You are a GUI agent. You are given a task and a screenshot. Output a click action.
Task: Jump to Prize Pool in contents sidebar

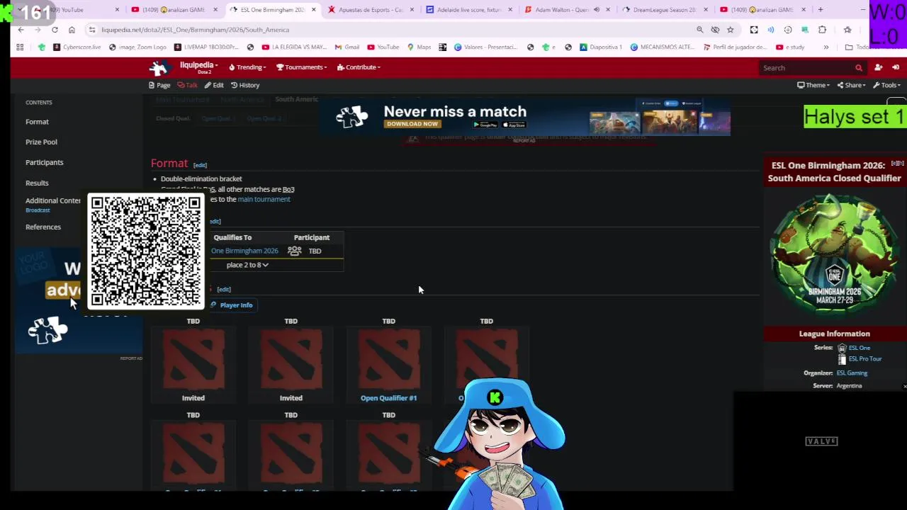point(41,142)
